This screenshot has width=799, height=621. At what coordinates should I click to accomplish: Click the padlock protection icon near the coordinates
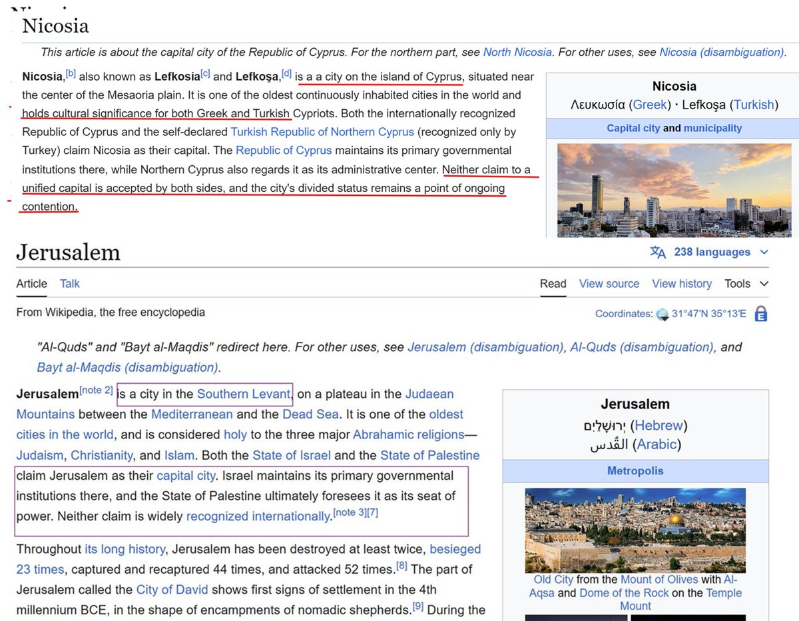(x=761, y=314)
